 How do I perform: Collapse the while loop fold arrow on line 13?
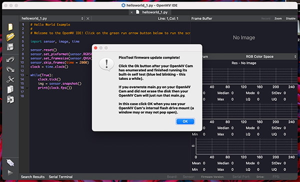point(27,75)
